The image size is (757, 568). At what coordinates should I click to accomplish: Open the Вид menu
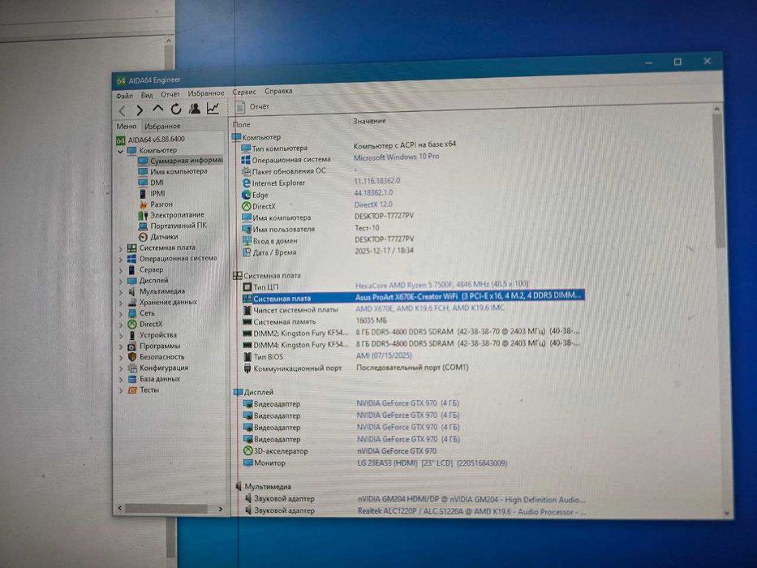point(147,95)
